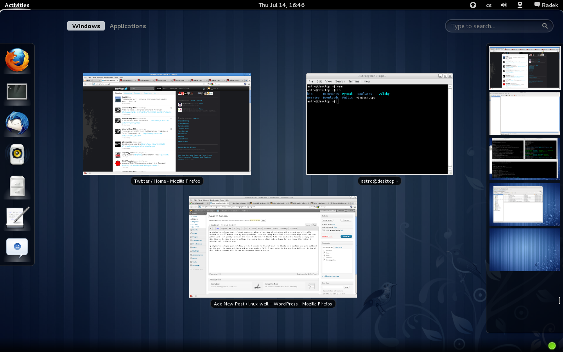The width and height of the screenshot is (563, 352).
Task: Open the music player from the dock
Action: 17,154
